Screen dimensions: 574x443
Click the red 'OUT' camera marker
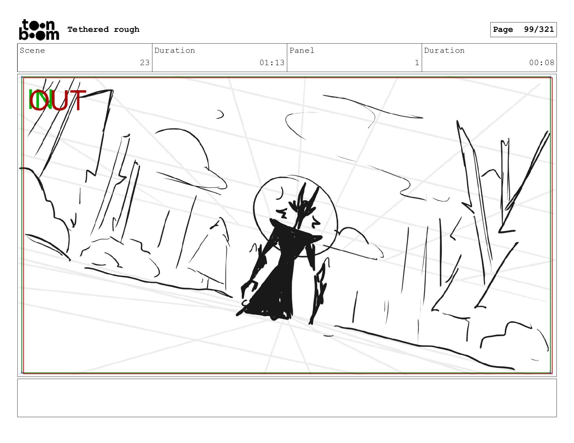pos(58,100)
